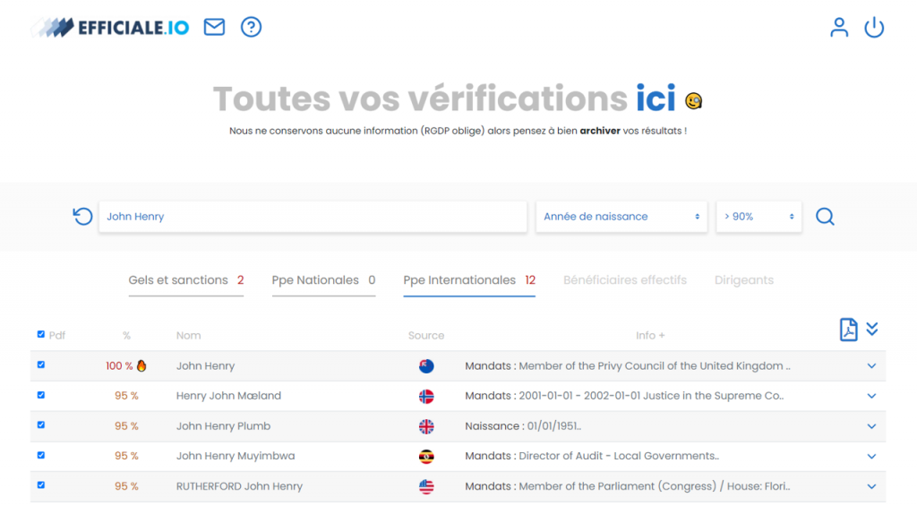Screen dimensions: 917x506
Task: Open the help question mark icon
Action: [251, 27]
